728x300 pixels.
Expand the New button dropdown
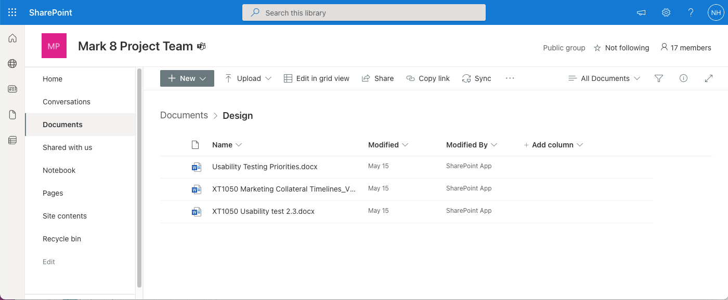[187, 78]
